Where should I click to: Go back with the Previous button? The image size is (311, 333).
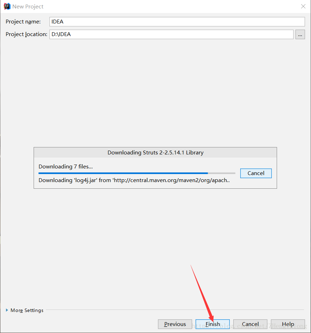(175, 324)
